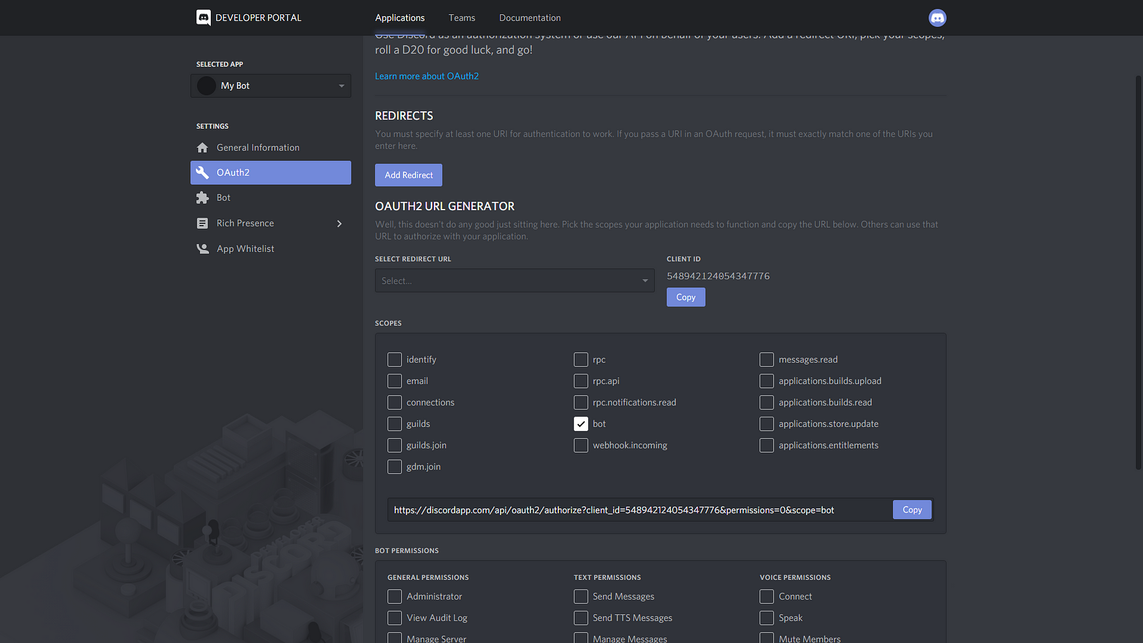Check the identify scope

[x=394, y=359]
